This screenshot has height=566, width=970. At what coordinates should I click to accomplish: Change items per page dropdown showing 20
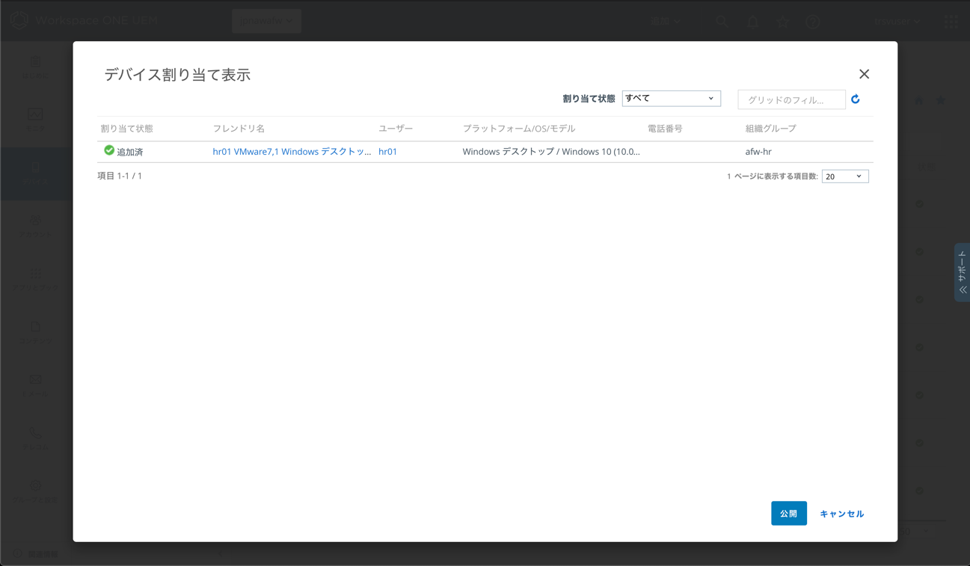coord(845,176)
